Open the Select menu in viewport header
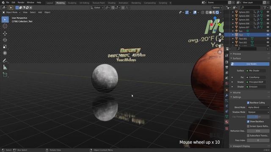 (33, 12)
